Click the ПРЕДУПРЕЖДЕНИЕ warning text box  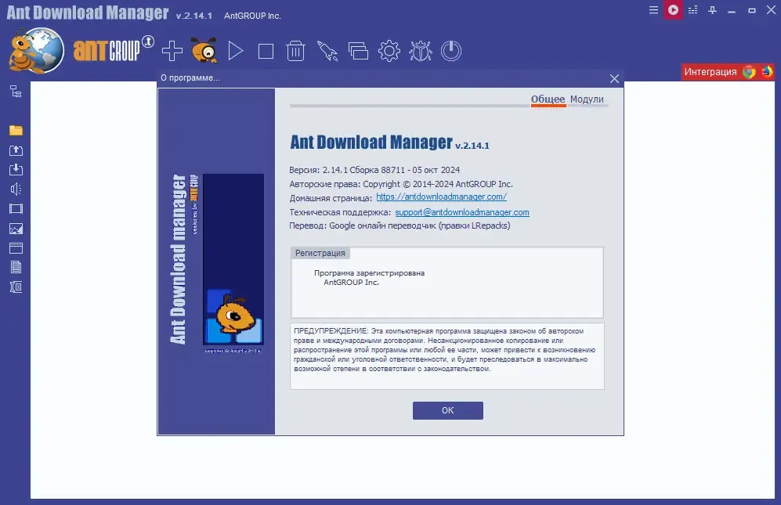pyautogui.click(x=447, y=355)
